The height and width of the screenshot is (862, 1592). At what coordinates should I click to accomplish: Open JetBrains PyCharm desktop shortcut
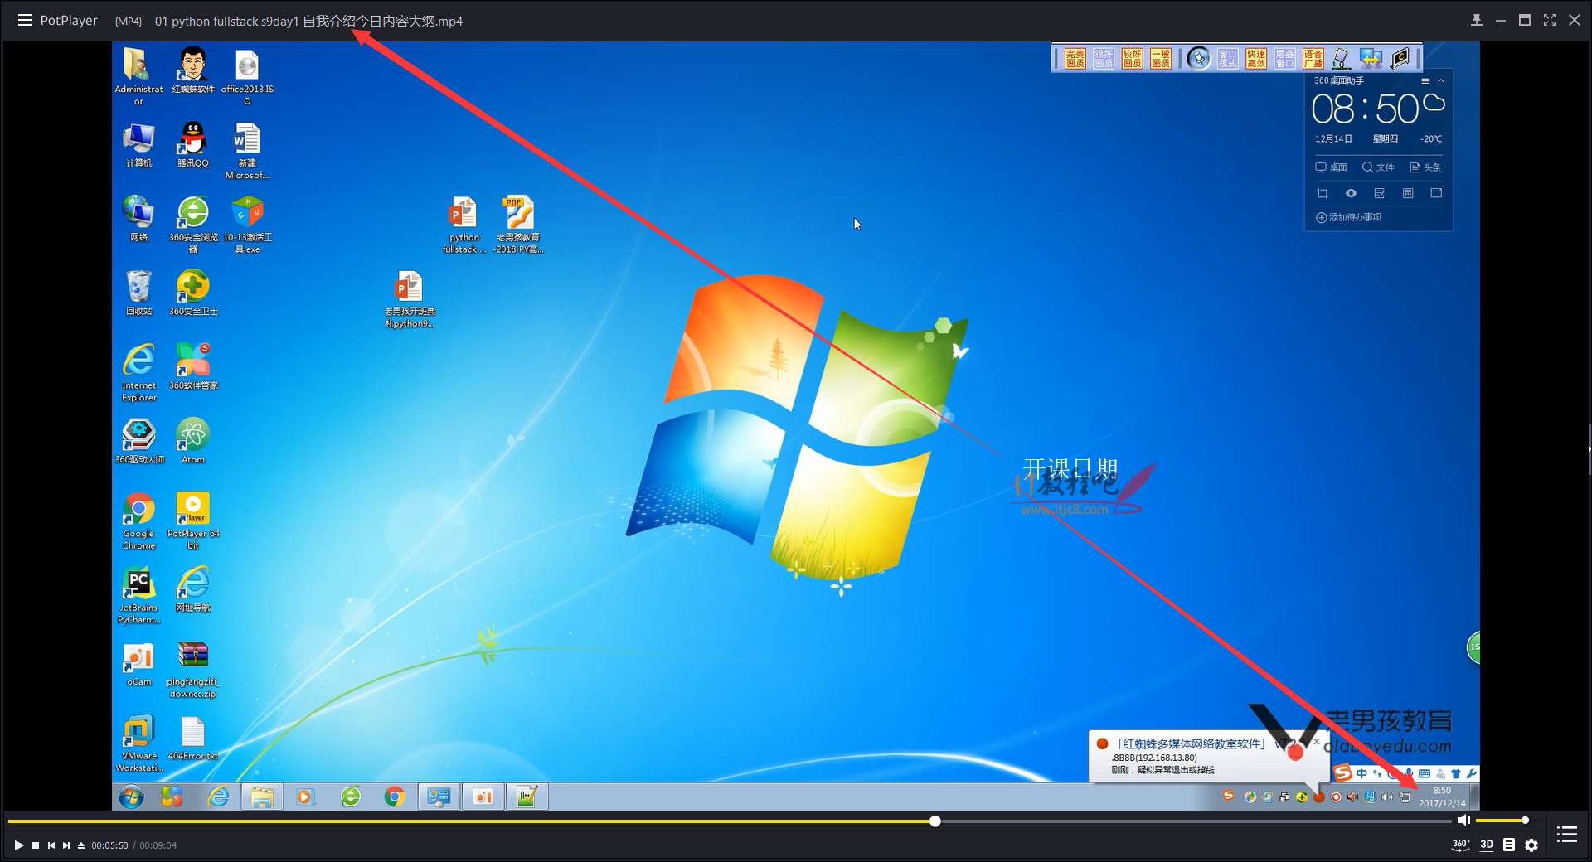coord(138,595)
